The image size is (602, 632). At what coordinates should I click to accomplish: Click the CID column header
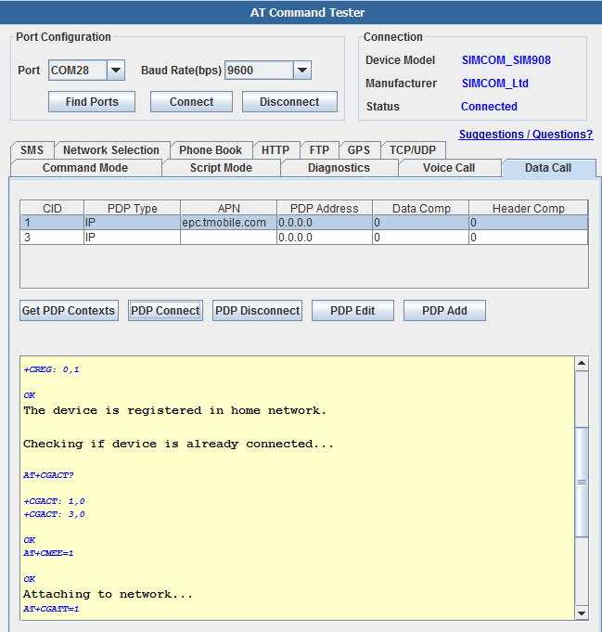click(x=52, y=209)
